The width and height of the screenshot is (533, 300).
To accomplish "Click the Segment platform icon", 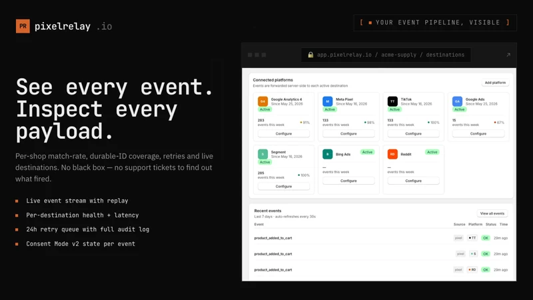I will pos(263,154).
